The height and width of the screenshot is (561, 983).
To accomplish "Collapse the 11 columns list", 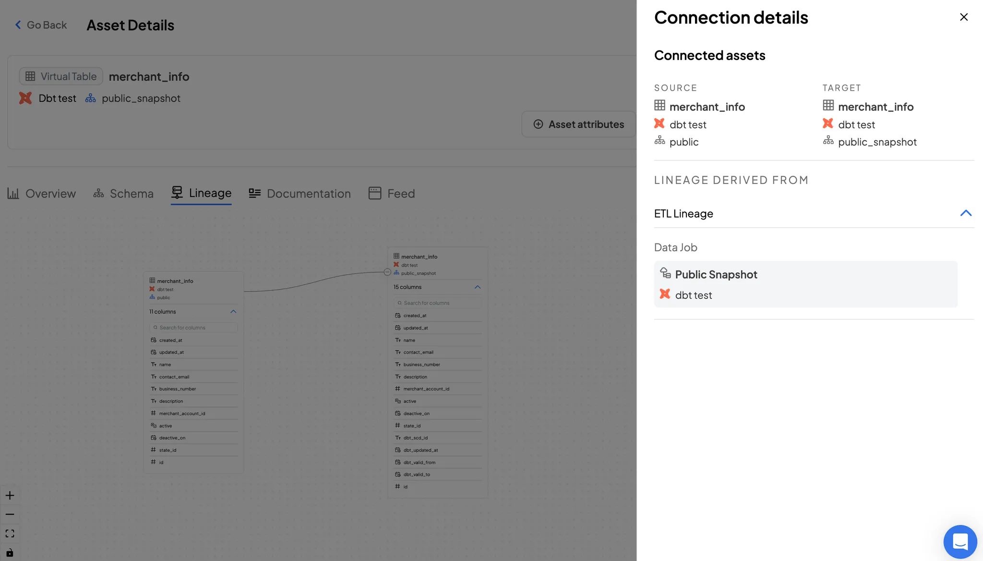I will [x=233, y=312].
